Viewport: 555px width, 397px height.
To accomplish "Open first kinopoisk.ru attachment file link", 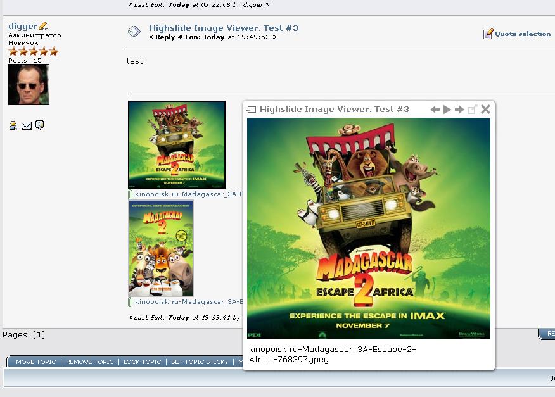I will [189, 194].
